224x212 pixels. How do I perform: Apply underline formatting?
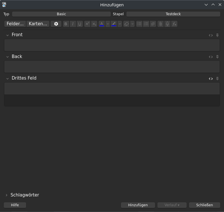coord(80,24)
